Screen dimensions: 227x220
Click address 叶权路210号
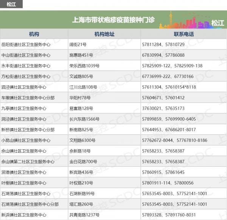[x=81, y=183]
